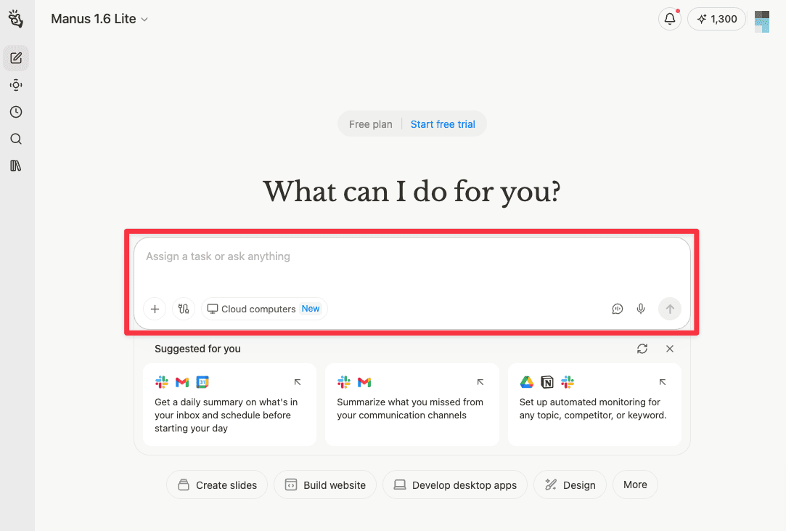The image size is (786, 531).
Task: Open search from the sidebar magnifier icon
Action: tap(16, 139)
